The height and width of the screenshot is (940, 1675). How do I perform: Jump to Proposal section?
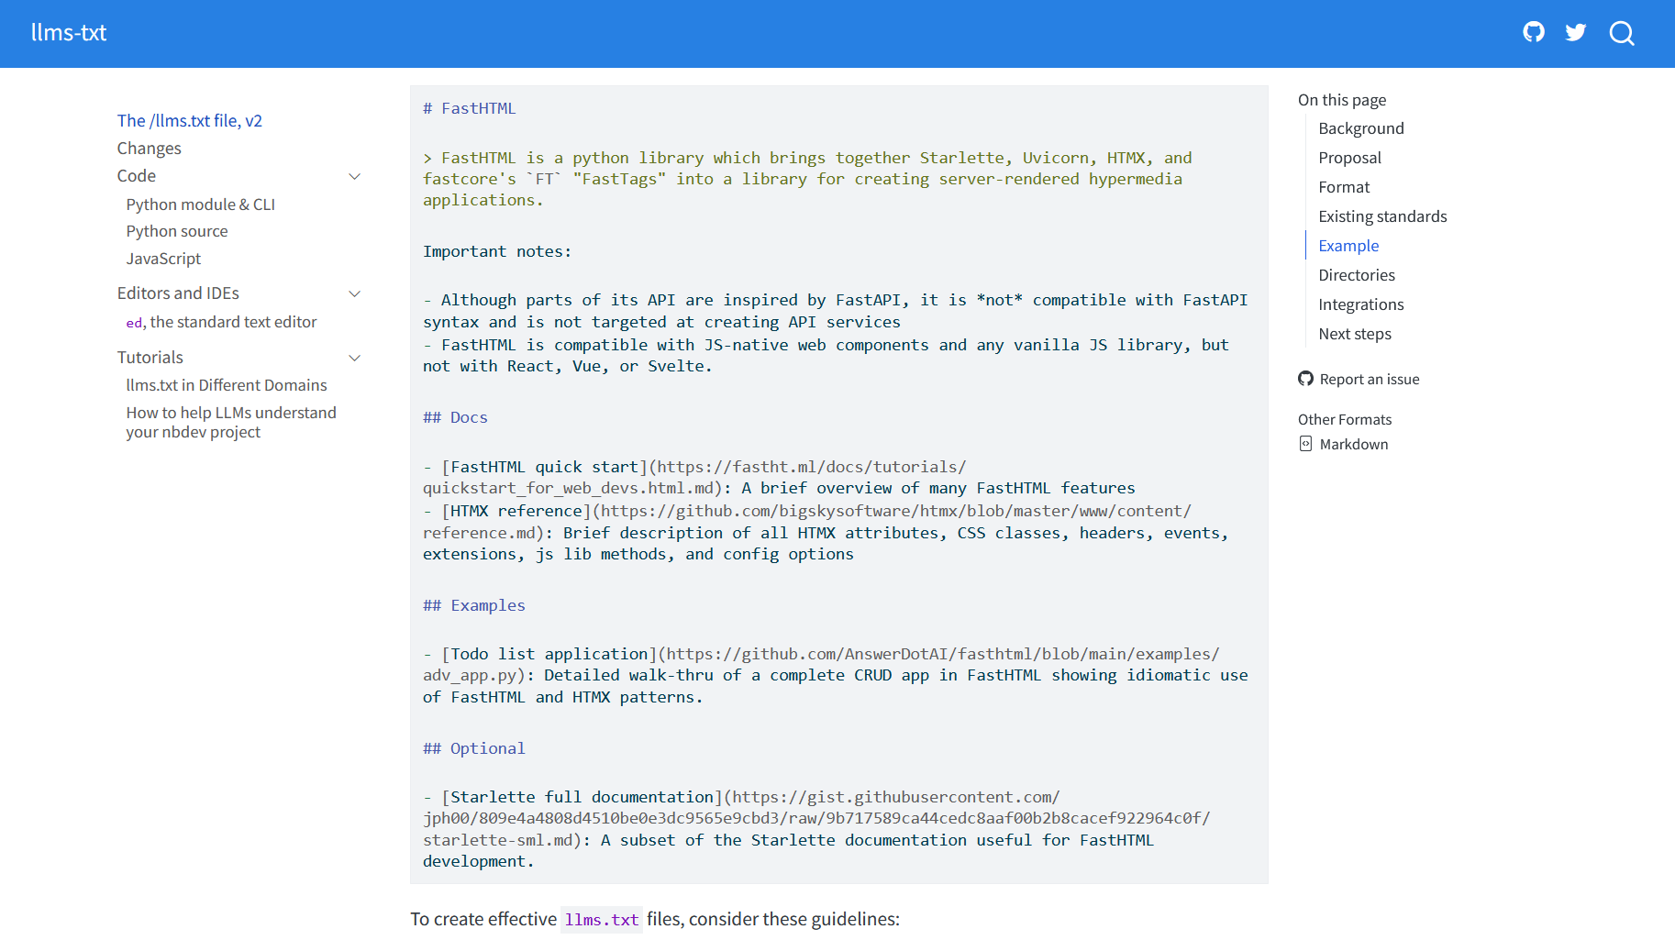click(1349, 158)
